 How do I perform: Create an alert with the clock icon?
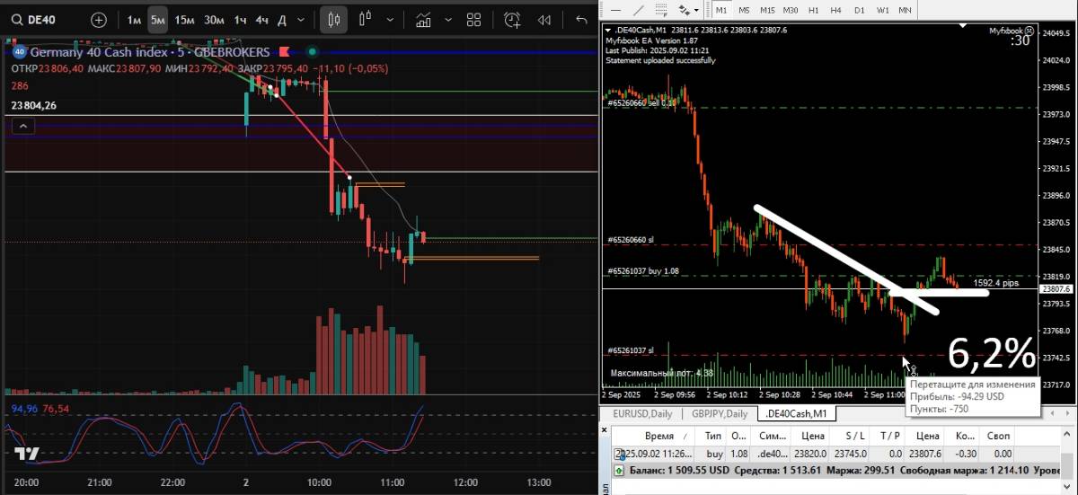pos(512,20)
